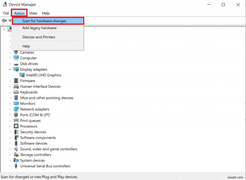Select Storage controllers label
The image size is (246, 180).
tap(36, 155)
